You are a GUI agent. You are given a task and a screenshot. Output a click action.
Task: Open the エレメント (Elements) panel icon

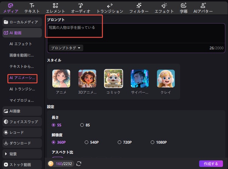click(x=56, y=8)
